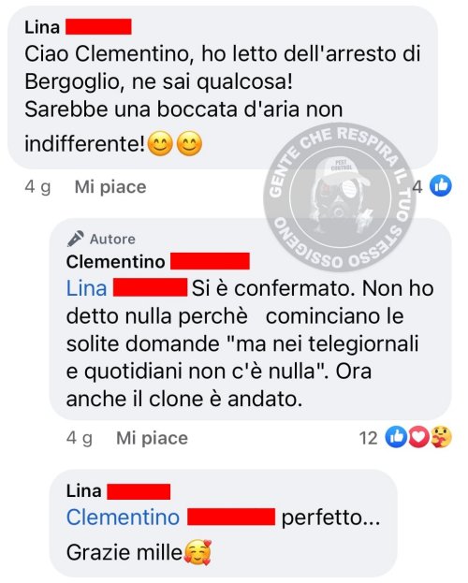Image resolution: width=468 pixels, height=583 pixels.
Task: View the reaction count 4 on first comment
Action: (417, 186)
